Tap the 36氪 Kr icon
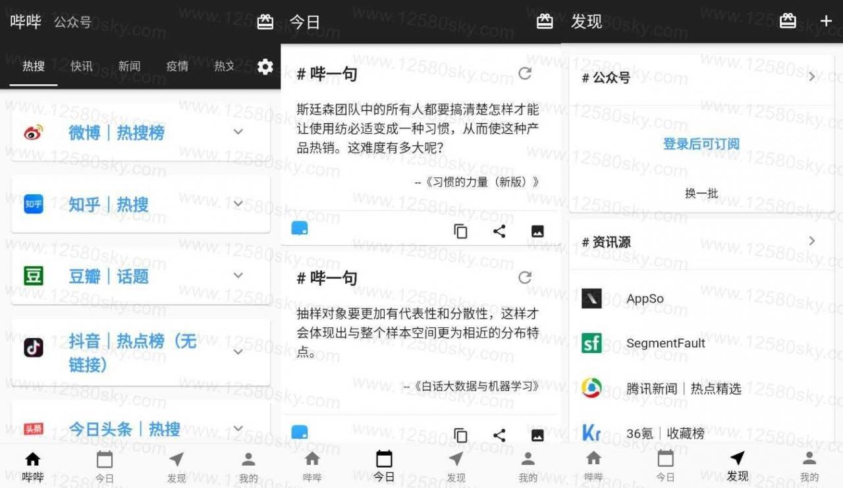 click(x=591, y=433)
